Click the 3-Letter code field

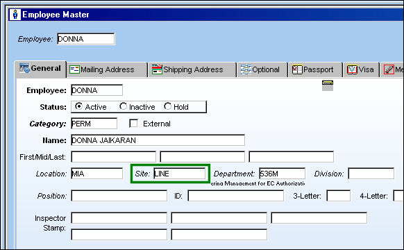pyautogui.click(x=339, y=196)
